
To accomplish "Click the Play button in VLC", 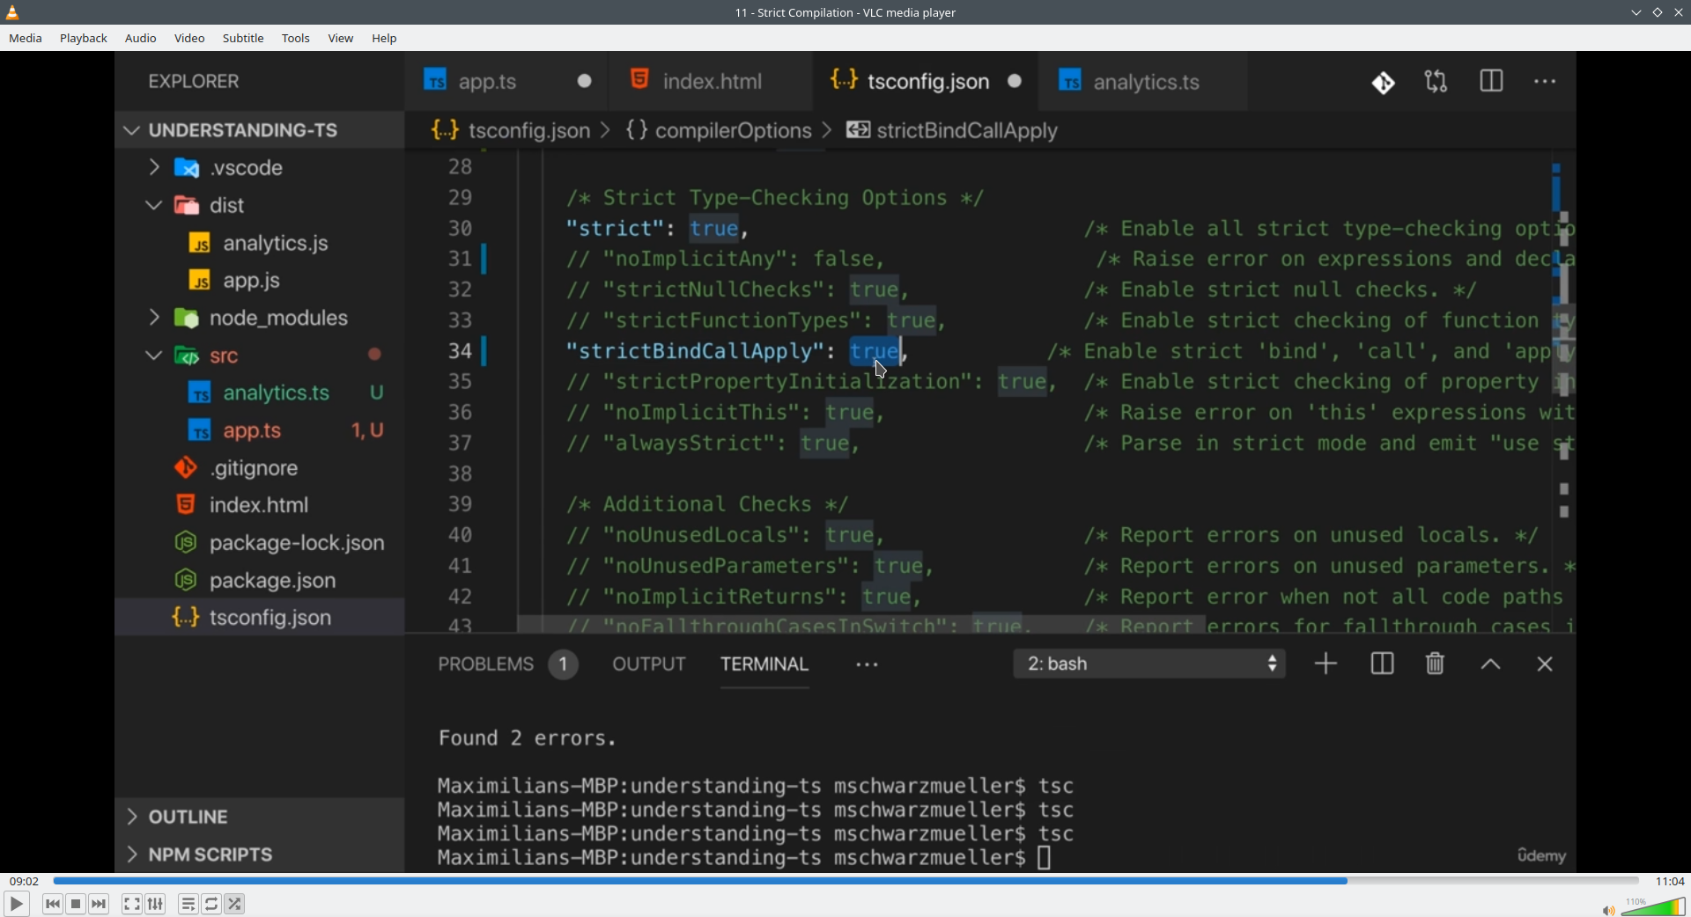I will (x=16, y=904).
